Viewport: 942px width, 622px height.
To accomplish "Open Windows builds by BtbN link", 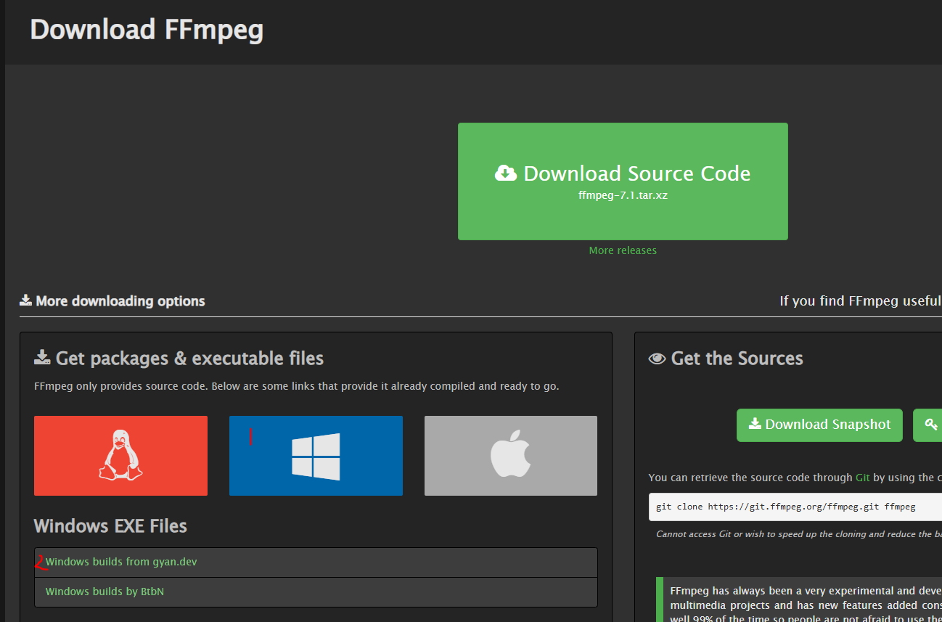I will coord(105,592).
